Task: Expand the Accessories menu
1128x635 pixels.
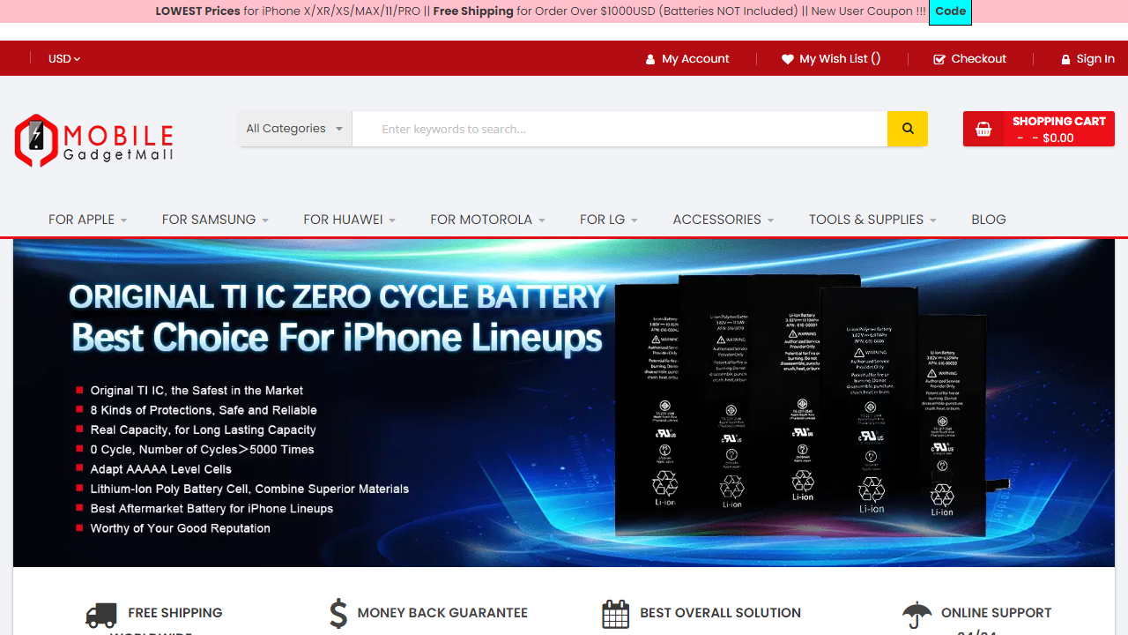Action: 724,220
